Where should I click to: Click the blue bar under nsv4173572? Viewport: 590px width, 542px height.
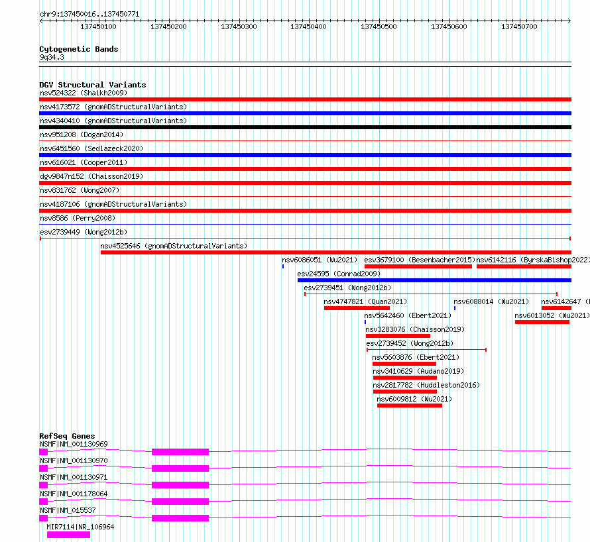(305, 113)
